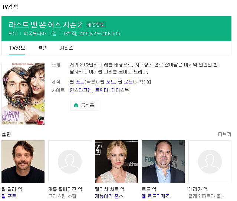This screenshot has height=201, width=237.
Task: Click the 라스트 맨 온 어스 시즌 2 title
Action: point(45,25)
